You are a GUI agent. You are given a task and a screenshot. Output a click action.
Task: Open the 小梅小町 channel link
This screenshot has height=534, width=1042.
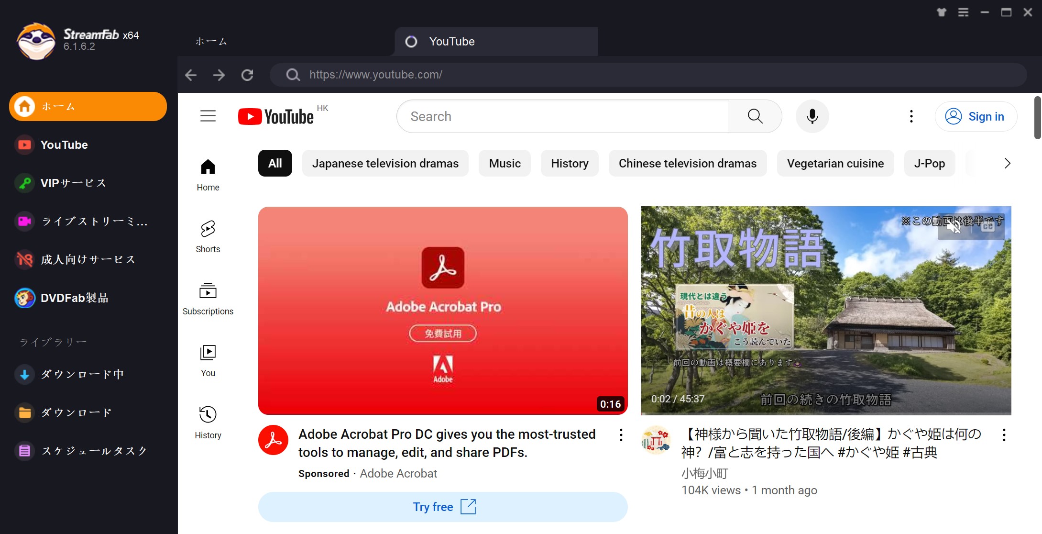tap(705, 474)
